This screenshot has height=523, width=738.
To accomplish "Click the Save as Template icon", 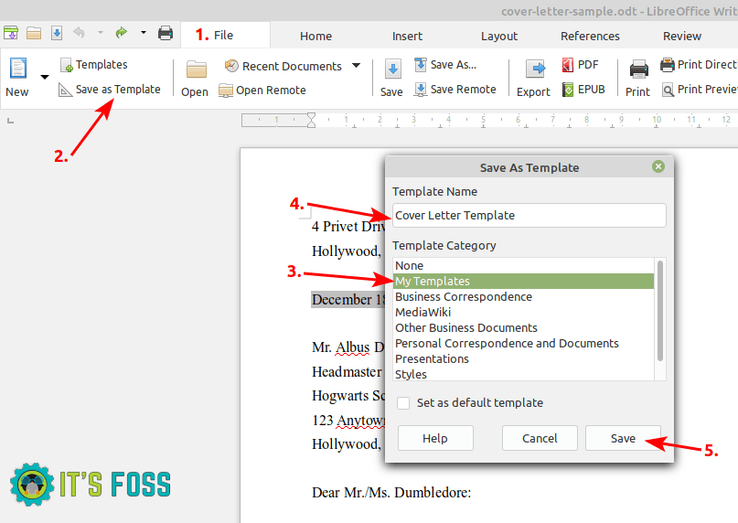I will [x=66, y=90].
